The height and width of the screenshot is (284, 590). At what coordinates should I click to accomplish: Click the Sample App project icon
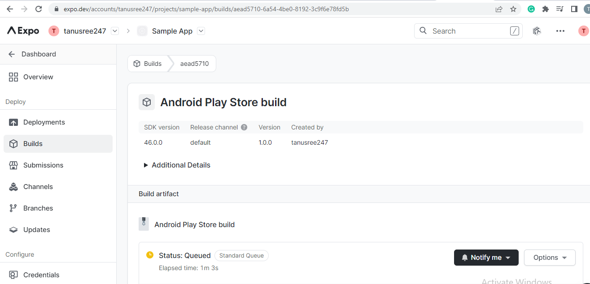click(142, 31)
